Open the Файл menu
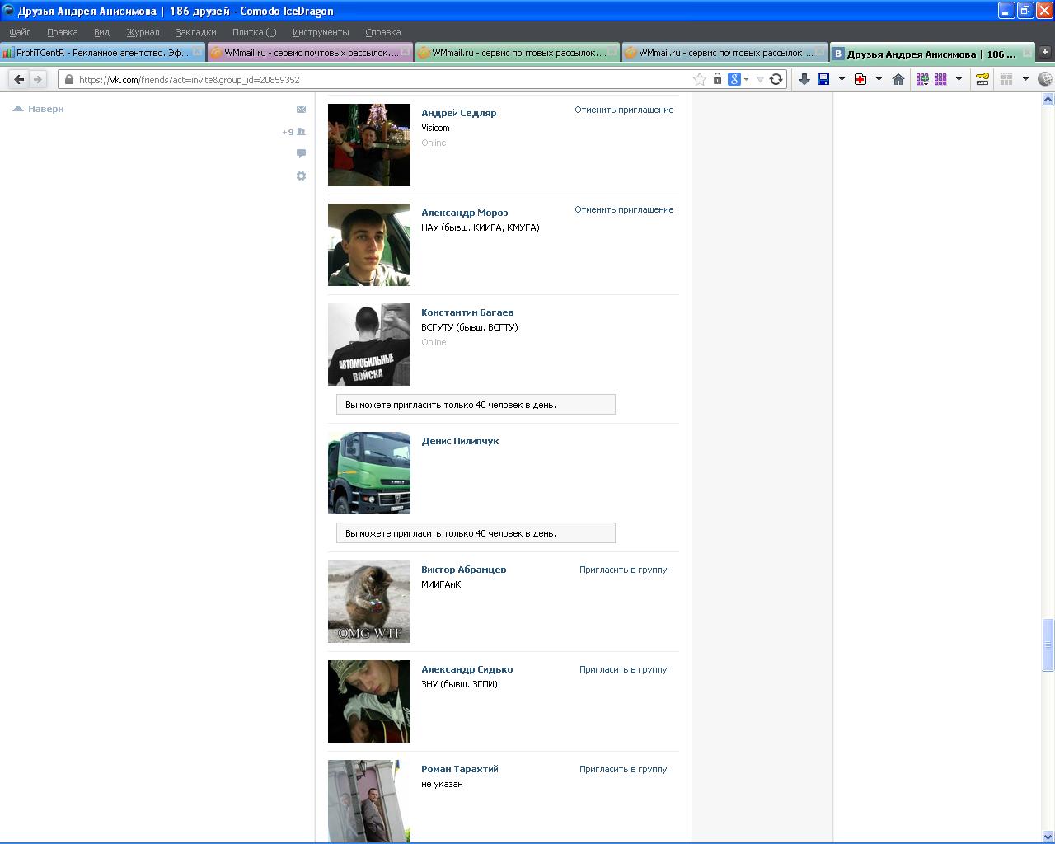 (20, 32)
